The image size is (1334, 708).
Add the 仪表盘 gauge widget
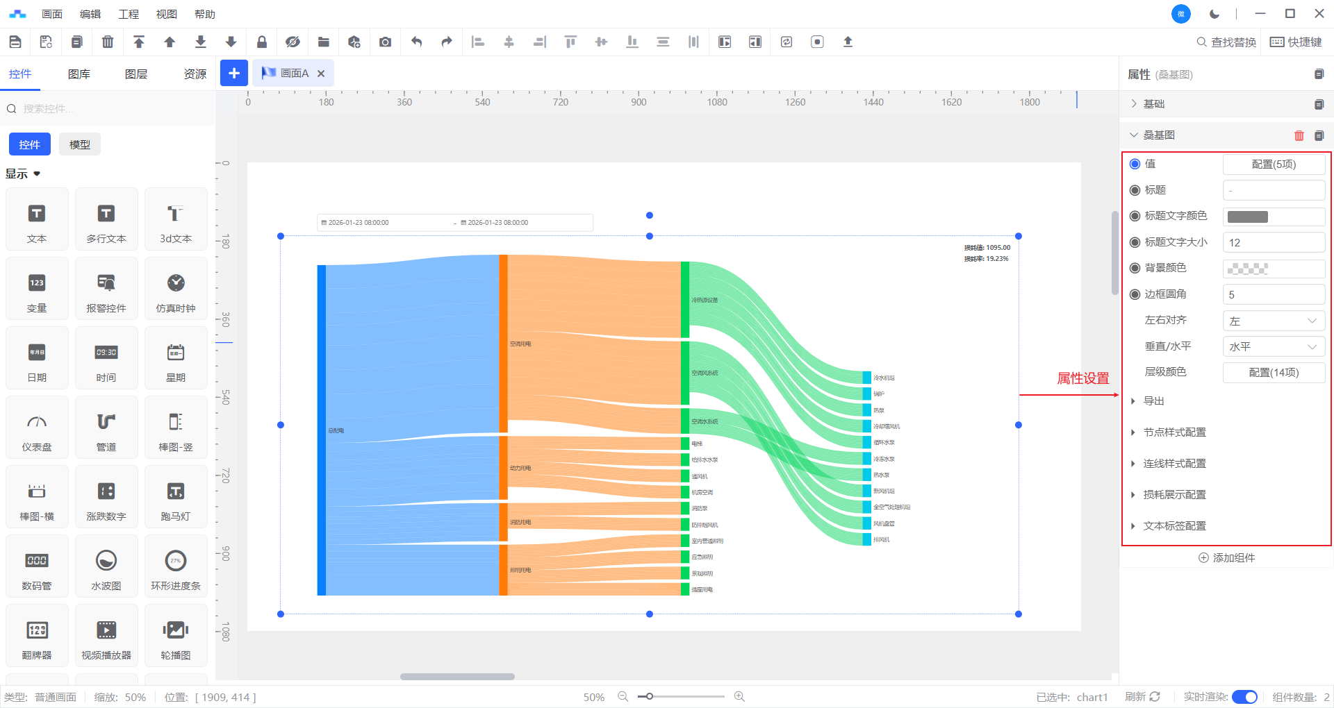coord(37,428)
